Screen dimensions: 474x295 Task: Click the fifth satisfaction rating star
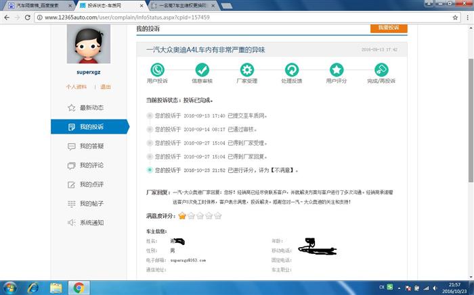218,216
